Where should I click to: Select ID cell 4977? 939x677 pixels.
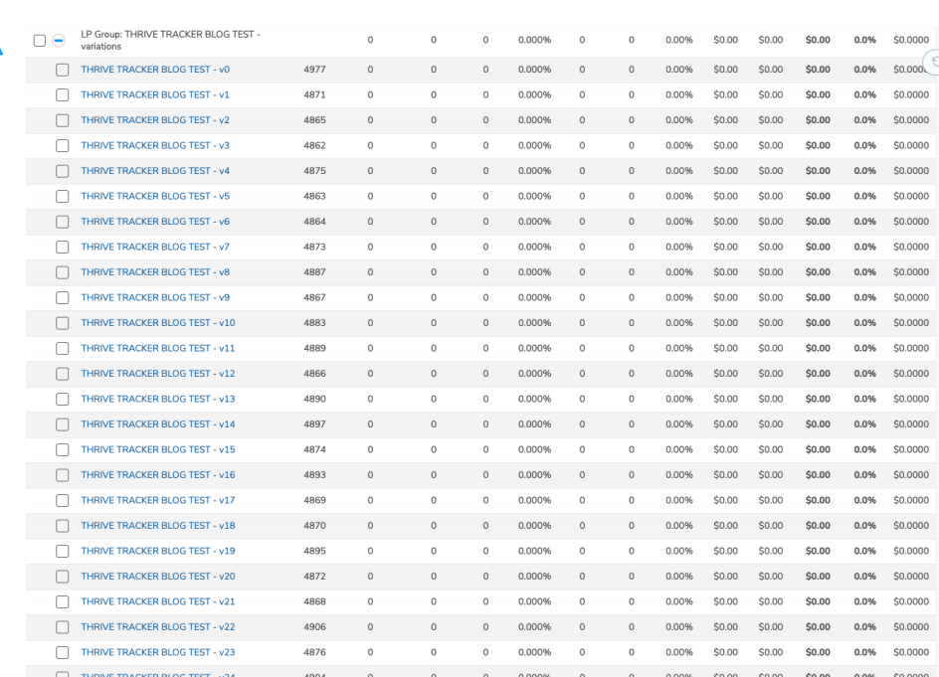click(x=314, y=70)
